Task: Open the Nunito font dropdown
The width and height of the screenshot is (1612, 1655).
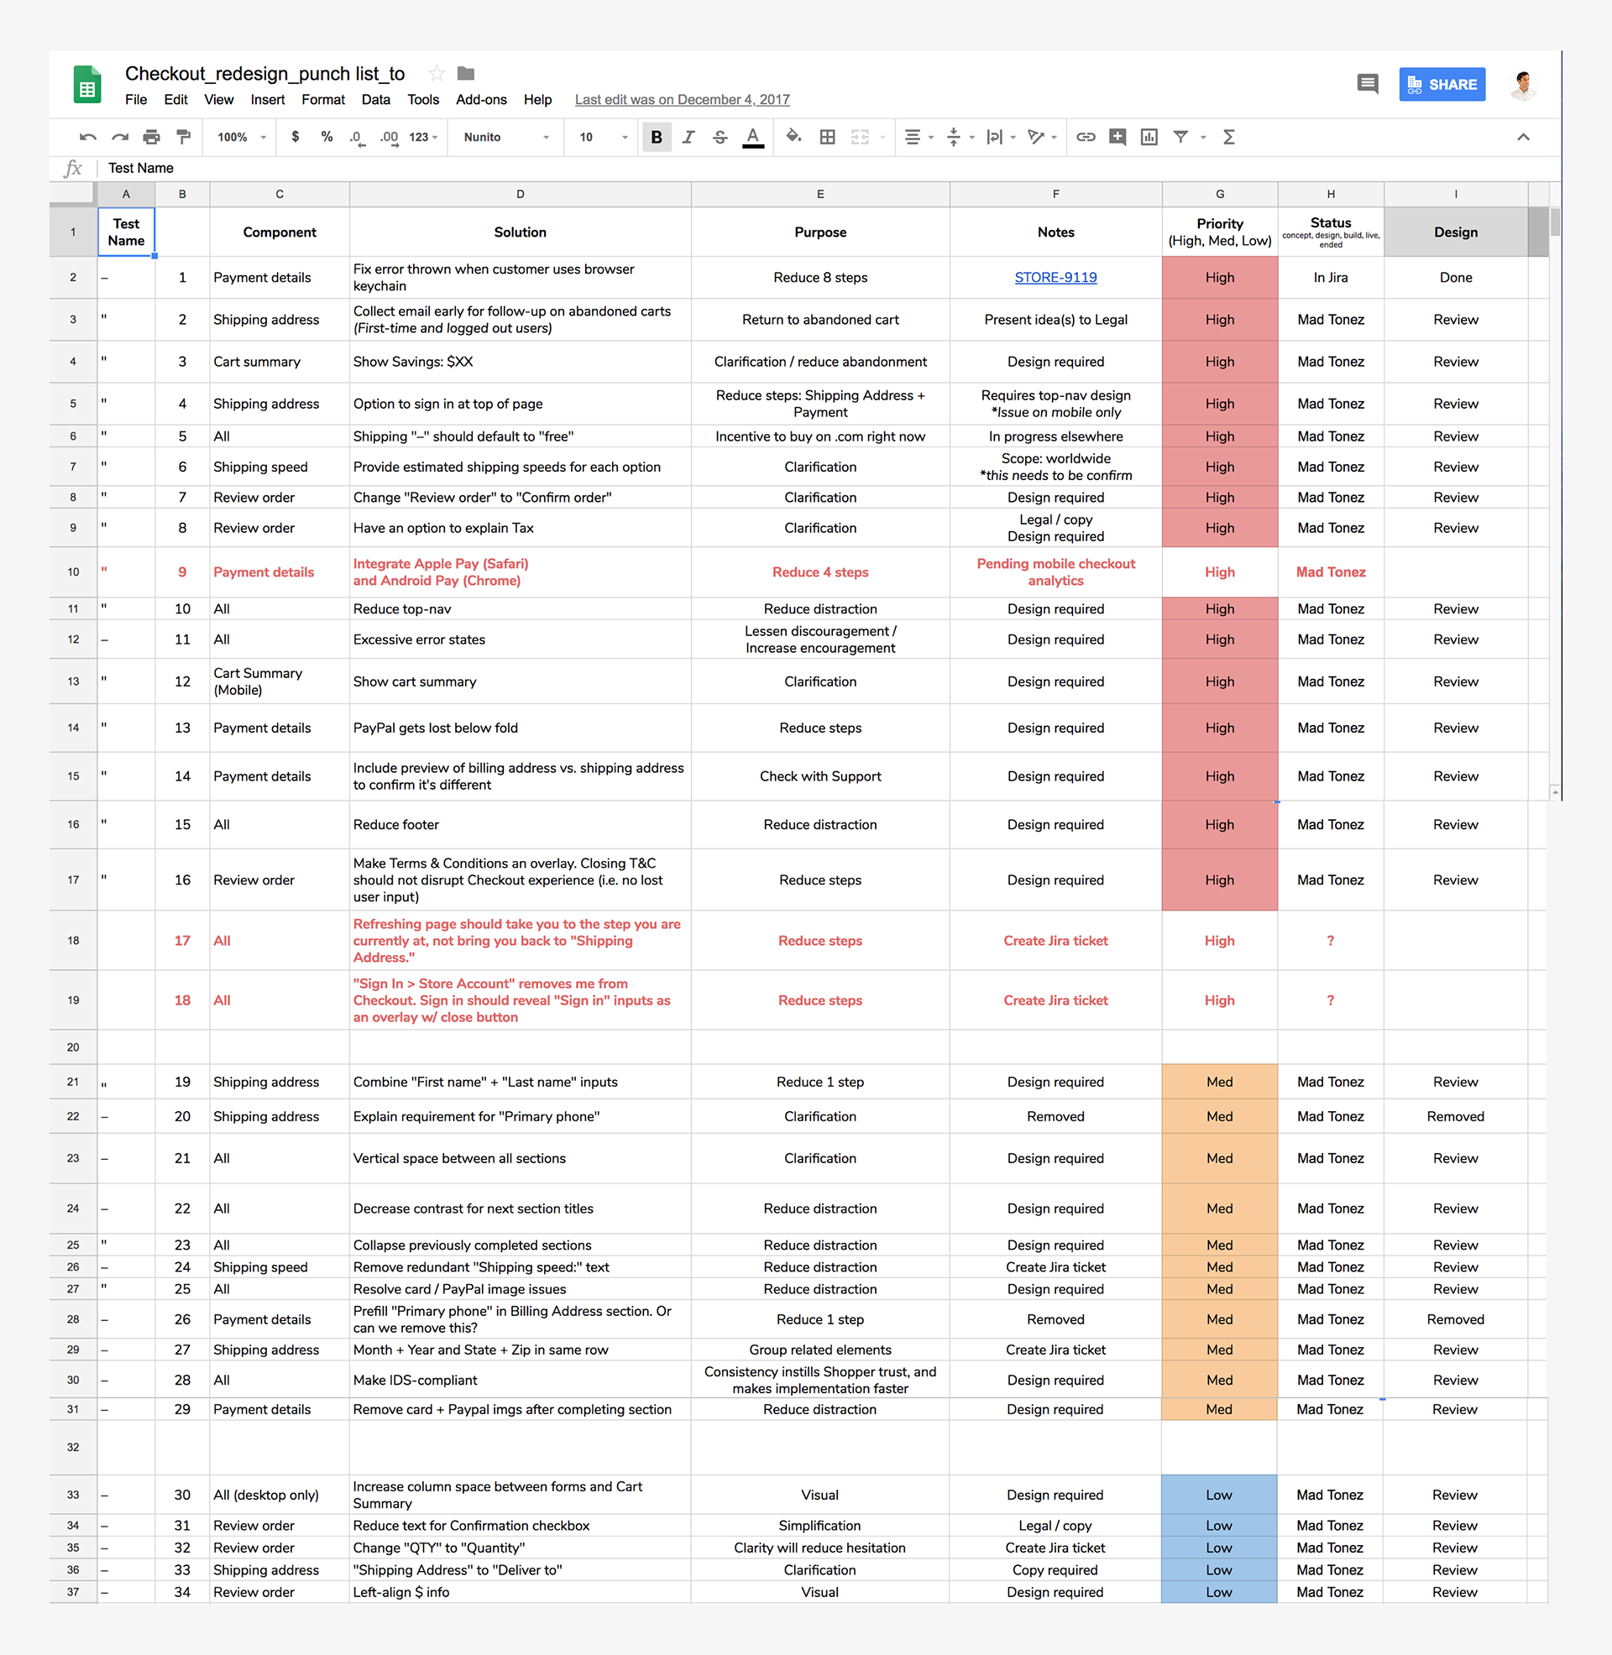Action: coord(506,137)
